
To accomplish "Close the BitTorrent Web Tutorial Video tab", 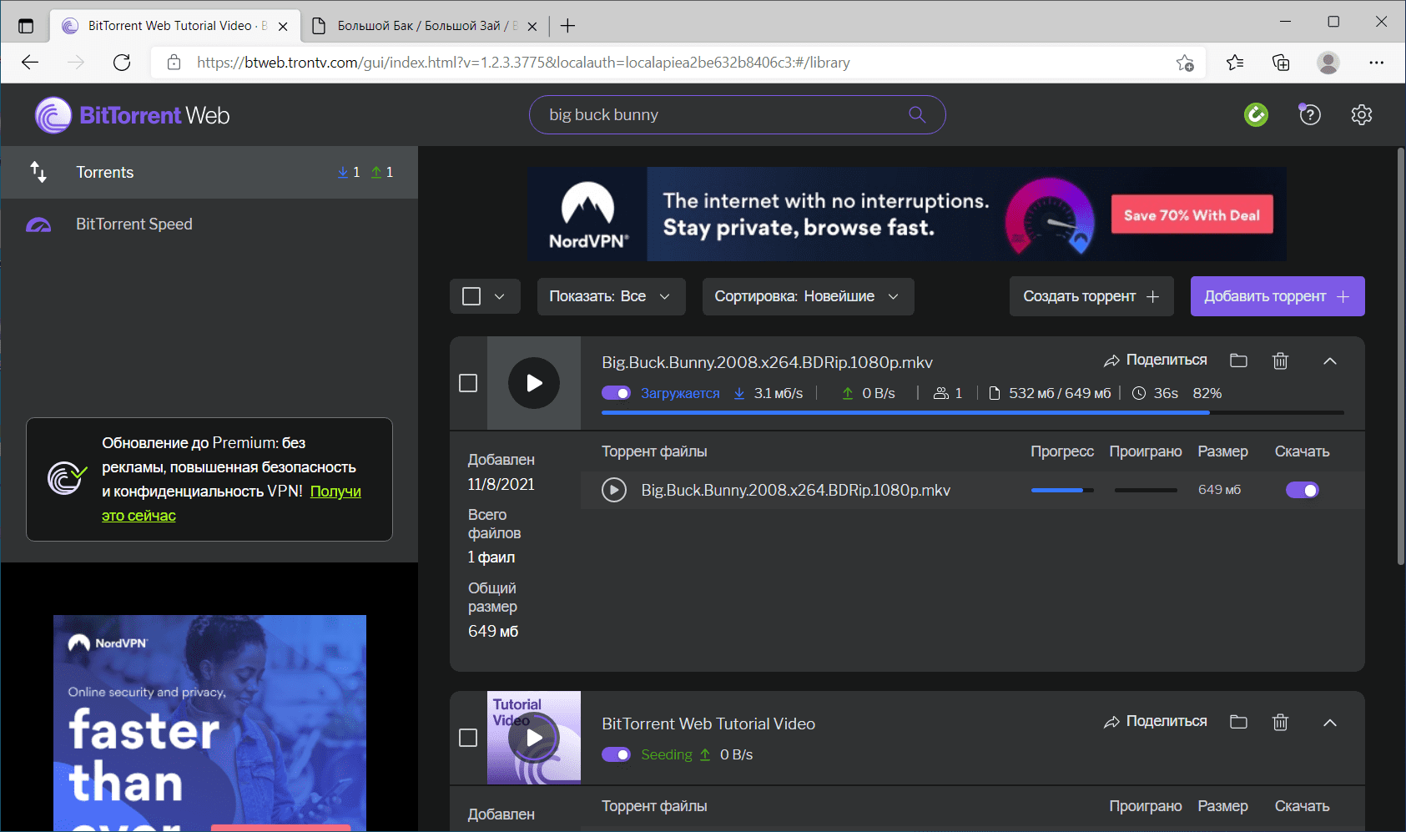I will click(283, 26).
